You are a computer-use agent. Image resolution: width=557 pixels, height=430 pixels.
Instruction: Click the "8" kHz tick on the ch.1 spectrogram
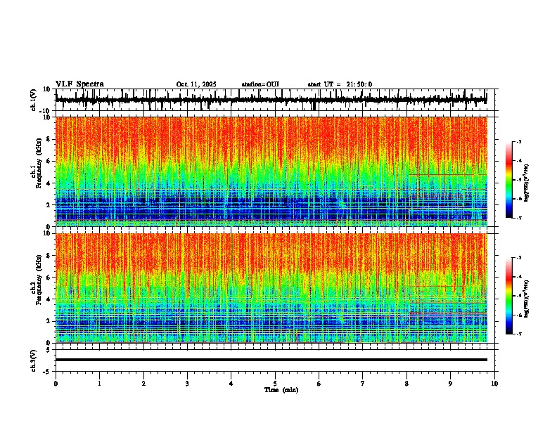point(49,139)
